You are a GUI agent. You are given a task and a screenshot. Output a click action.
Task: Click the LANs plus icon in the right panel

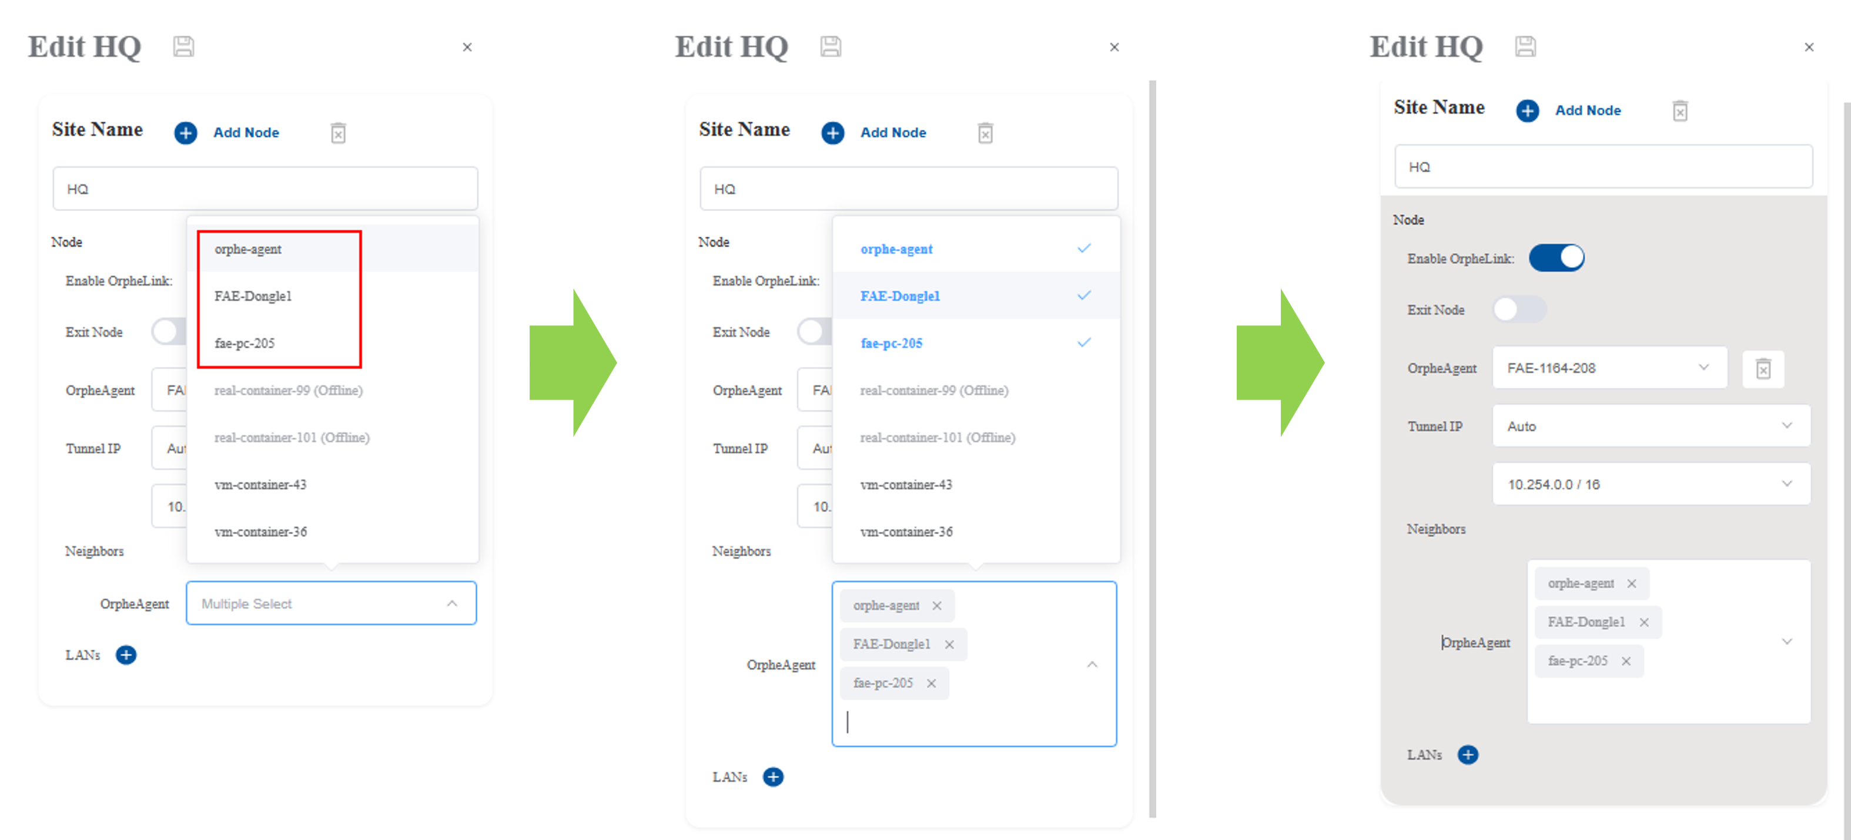(x=1467, y=754)
